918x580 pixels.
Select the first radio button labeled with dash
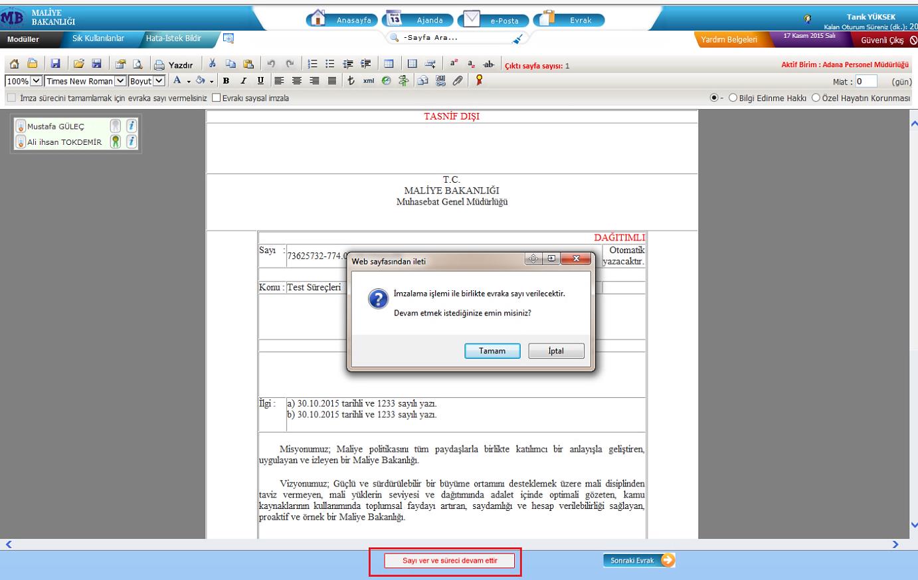(714, 98)
